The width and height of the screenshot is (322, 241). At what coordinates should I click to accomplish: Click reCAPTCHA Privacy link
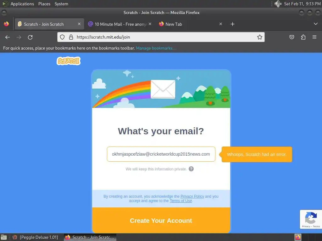(x=306, y=226)
